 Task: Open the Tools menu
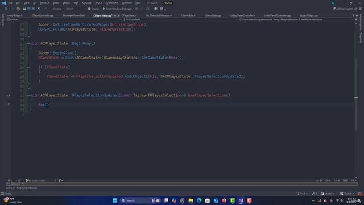click(x=98, y=3)
